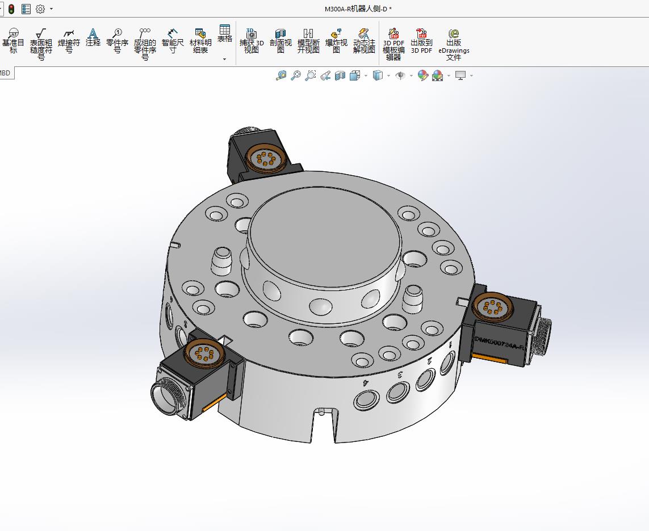Expand the view orientation dropdown arrow

tap(366, 75)
